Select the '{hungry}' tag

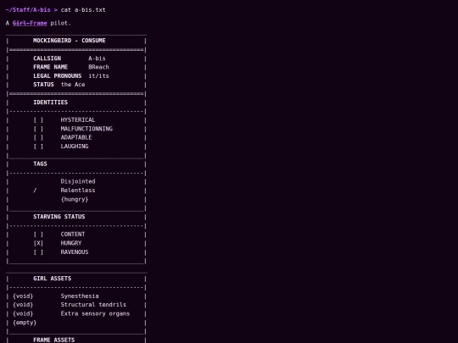[75, 199]
